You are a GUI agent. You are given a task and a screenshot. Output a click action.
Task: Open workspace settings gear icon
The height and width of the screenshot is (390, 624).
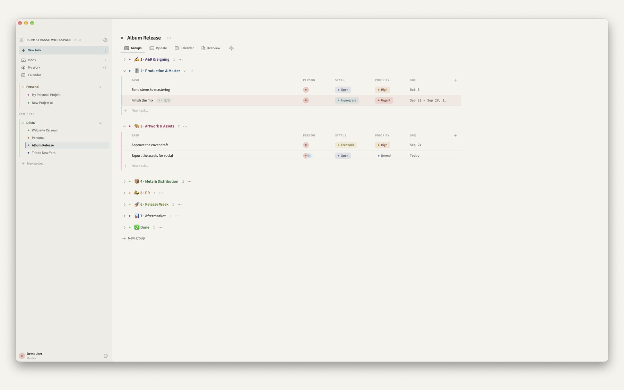[105, 40]
